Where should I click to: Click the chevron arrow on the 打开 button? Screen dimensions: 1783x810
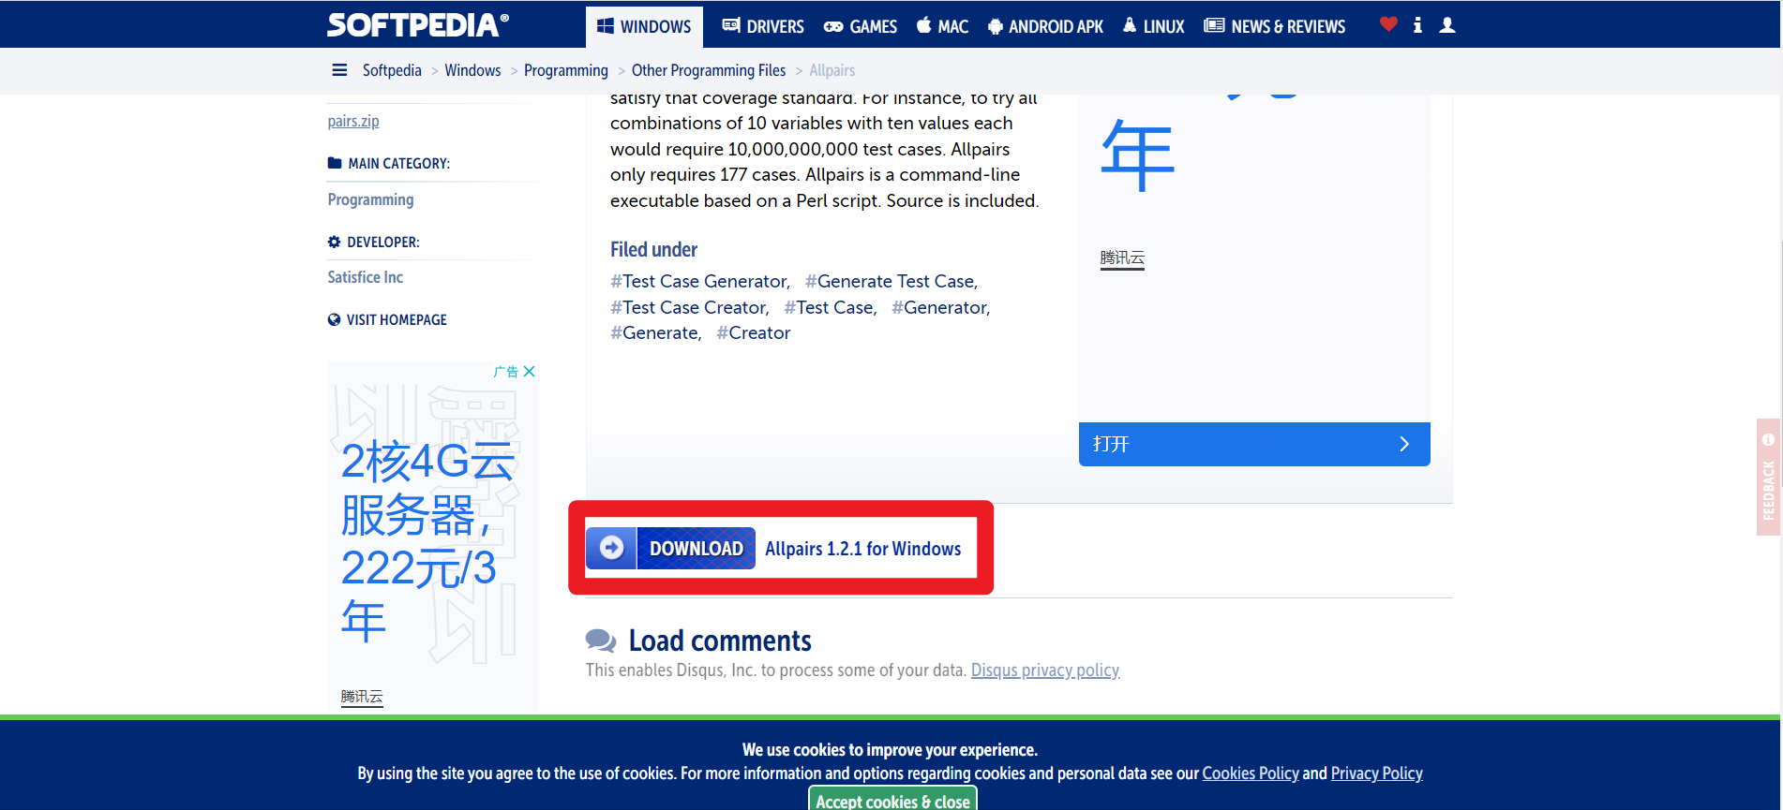[x=1404, y=444]
